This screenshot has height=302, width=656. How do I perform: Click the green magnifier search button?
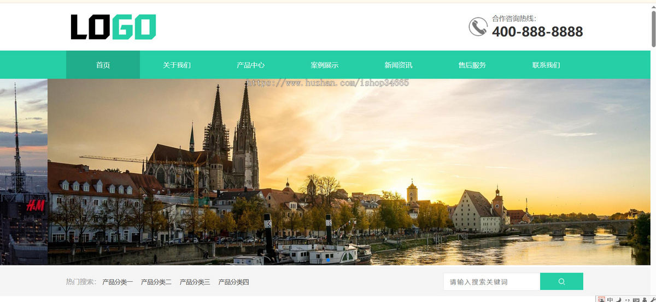click(561, 281)
